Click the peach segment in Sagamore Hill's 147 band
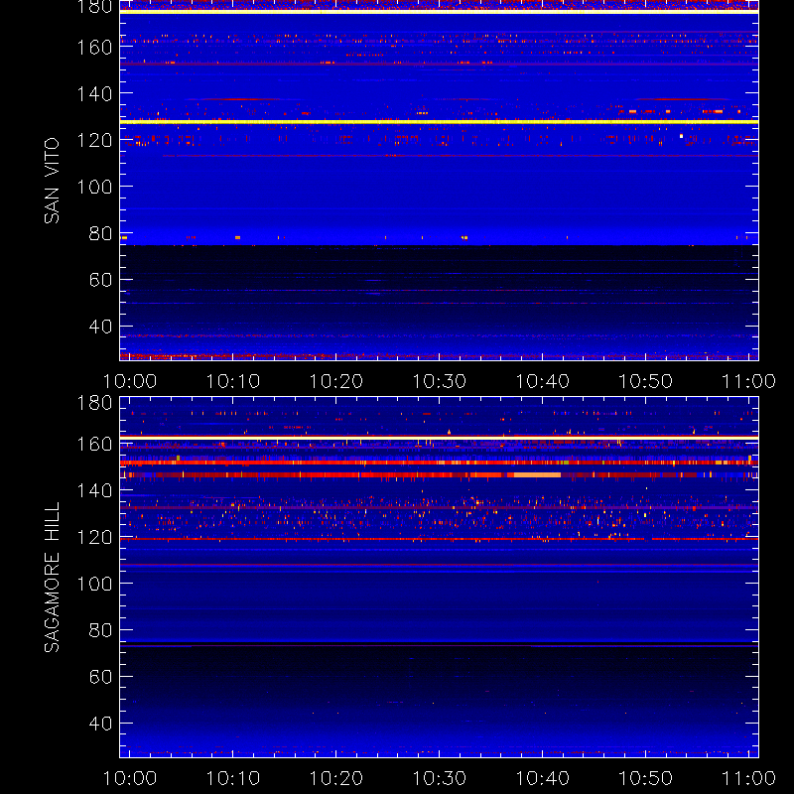 click(x=537, y=475)
